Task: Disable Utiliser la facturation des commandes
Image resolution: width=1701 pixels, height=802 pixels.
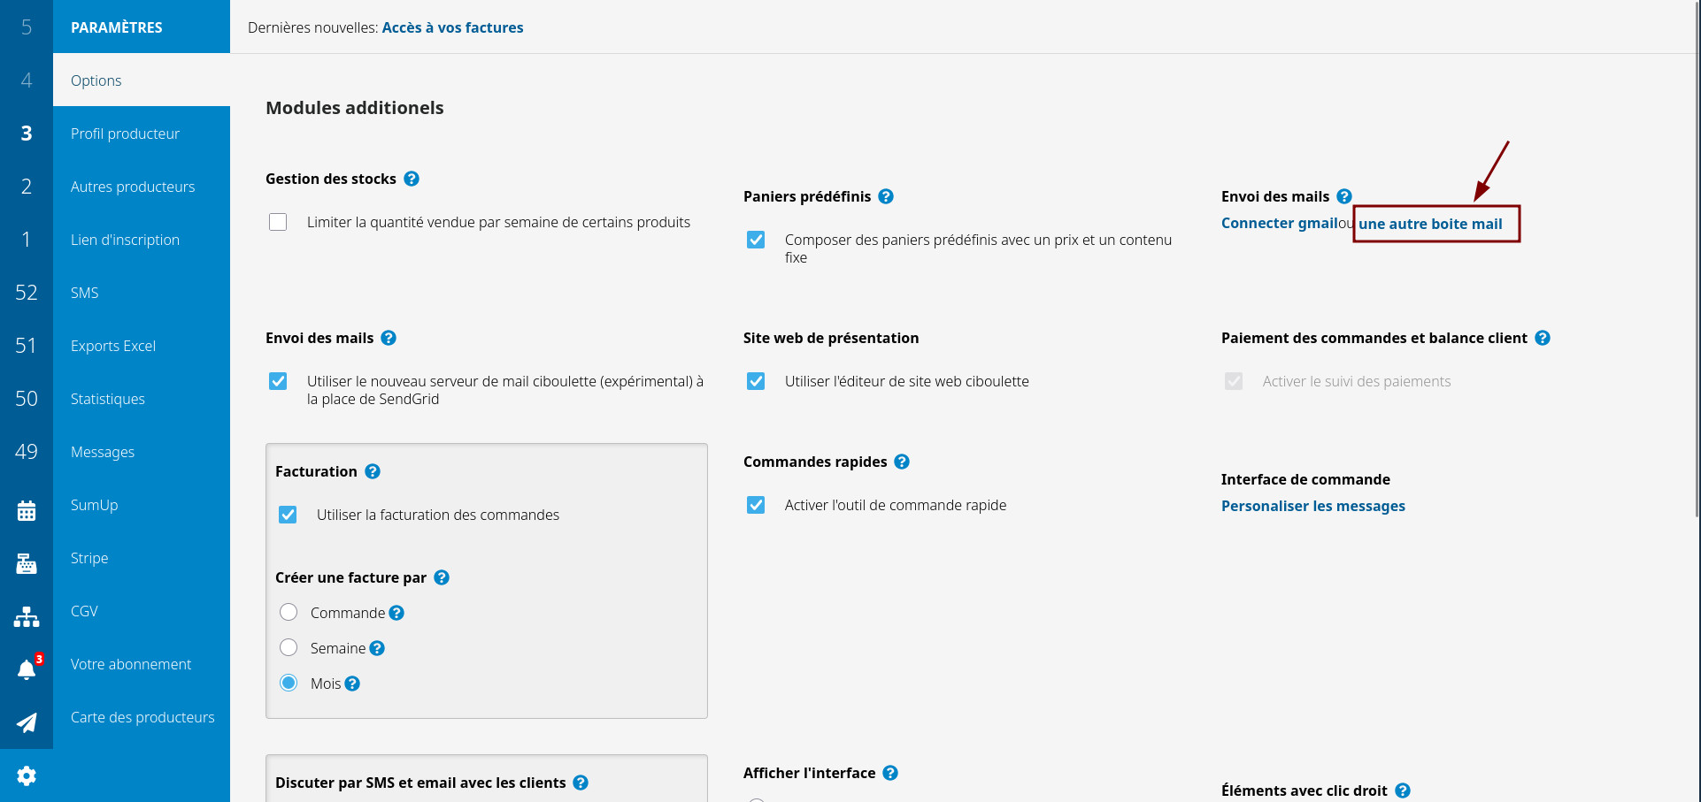Action: [x=288, y=515]
